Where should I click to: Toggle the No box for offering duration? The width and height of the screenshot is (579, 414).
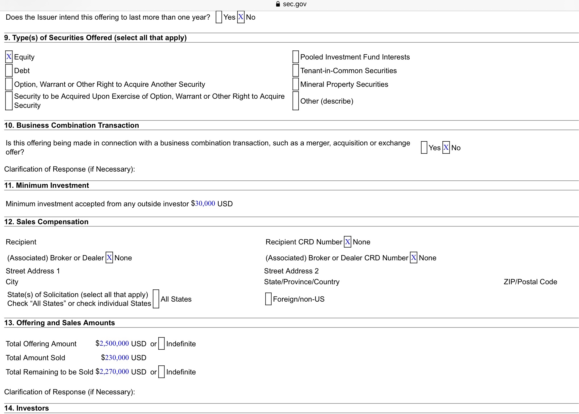click(241, 17)
